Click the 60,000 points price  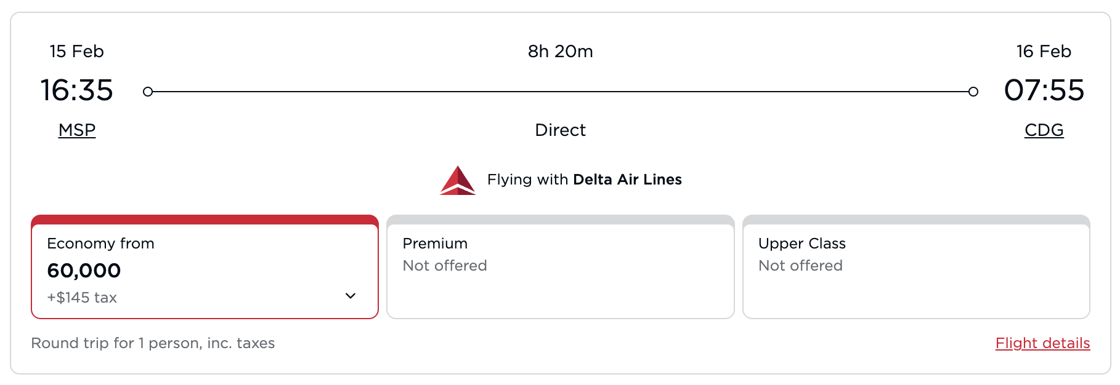84,271
